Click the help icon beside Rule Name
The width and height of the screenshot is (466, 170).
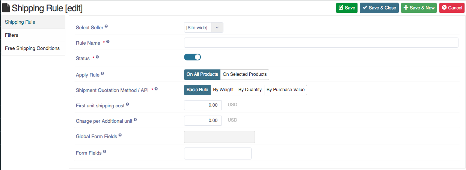(108, 42)
